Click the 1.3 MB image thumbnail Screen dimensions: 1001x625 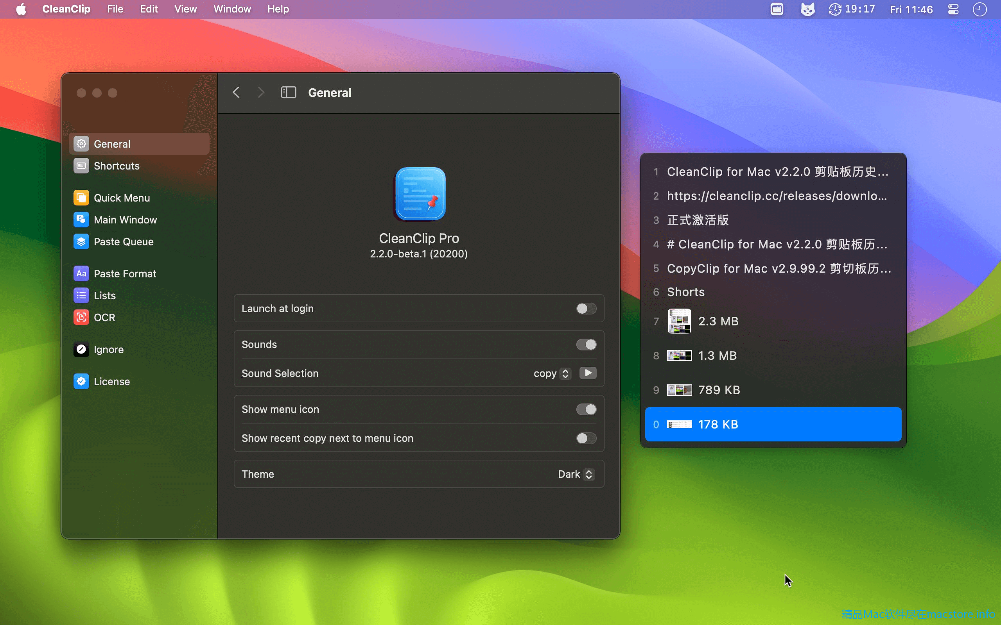click(x=679, y=355)
